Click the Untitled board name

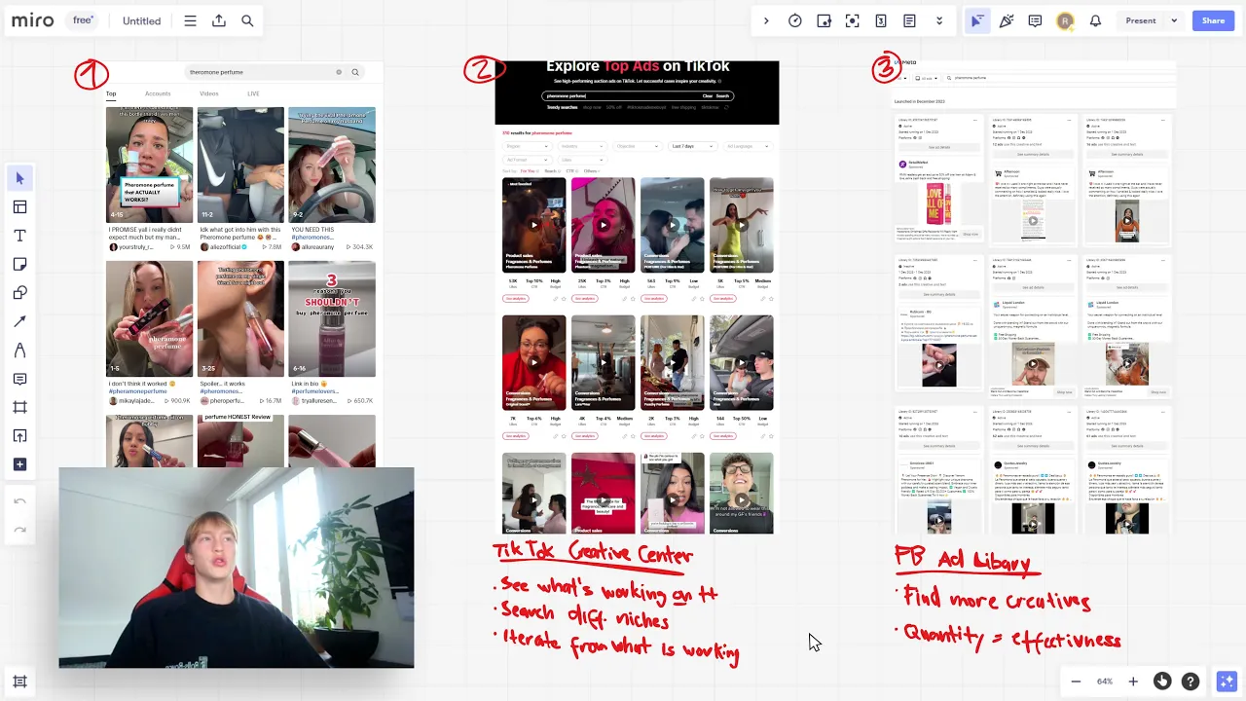coord(141,20)
